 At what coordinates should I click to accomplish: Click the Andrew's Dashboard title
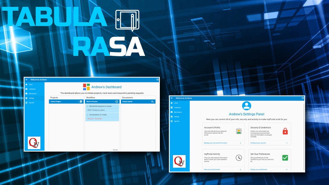[106, 87]
